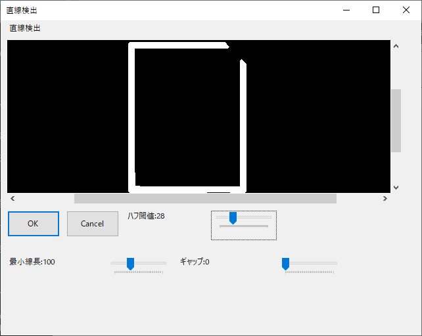Viewport: 422px width, 336px height.
Task: Click the Cancel button
Action: point(93,224)
